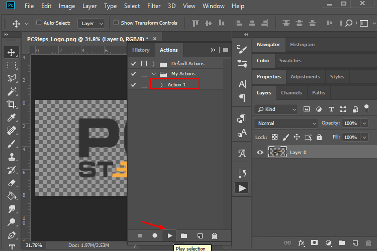The width and height of the screenshot is (377, 251).
Task: Toggle layer filtering on or off
Action: (366, 108)
